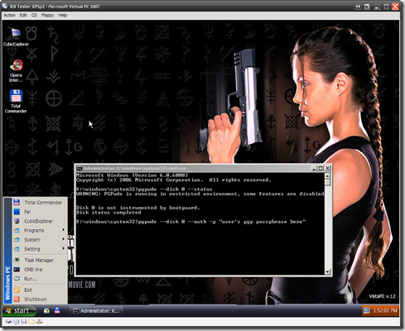The image size is (405, 331).
Task: Open Task Manager from start menu
Action: (x=40, y=260)
